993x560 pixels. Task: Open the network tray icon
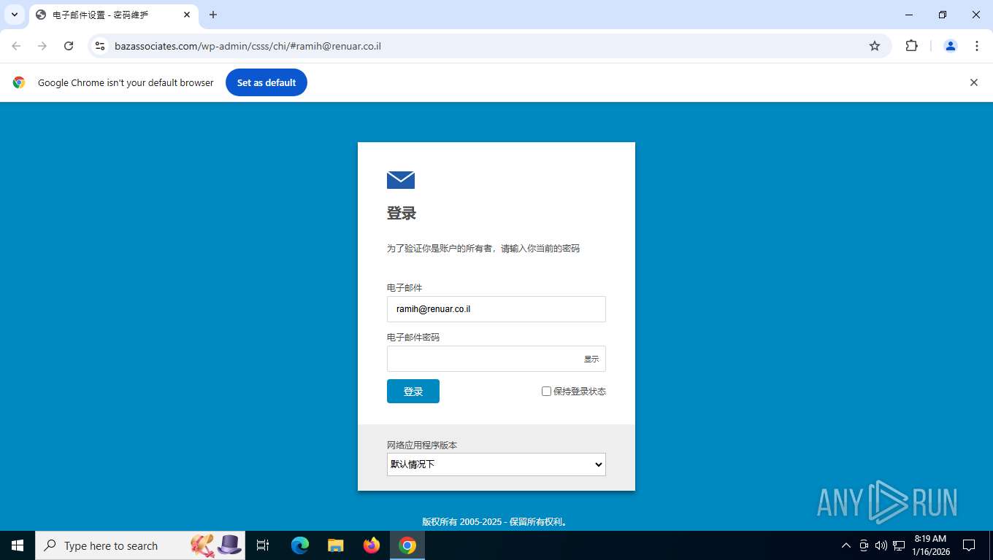pos(899,545)
